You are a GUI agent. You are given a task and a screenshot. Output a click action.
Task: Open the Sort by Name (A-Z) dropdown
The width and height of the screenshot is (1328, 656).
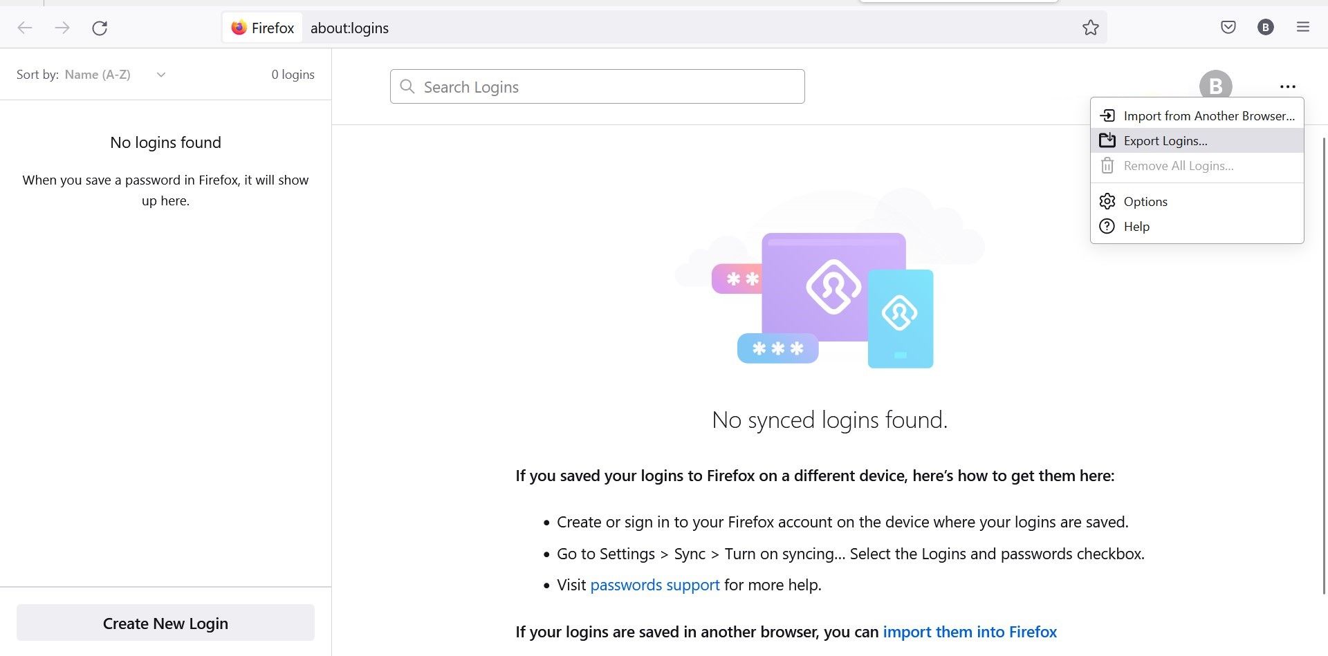[x=113, y=74]
